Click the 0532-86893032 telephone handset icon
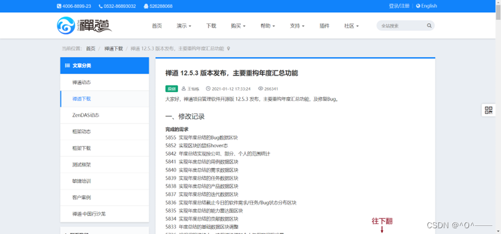 coord(101,6)
